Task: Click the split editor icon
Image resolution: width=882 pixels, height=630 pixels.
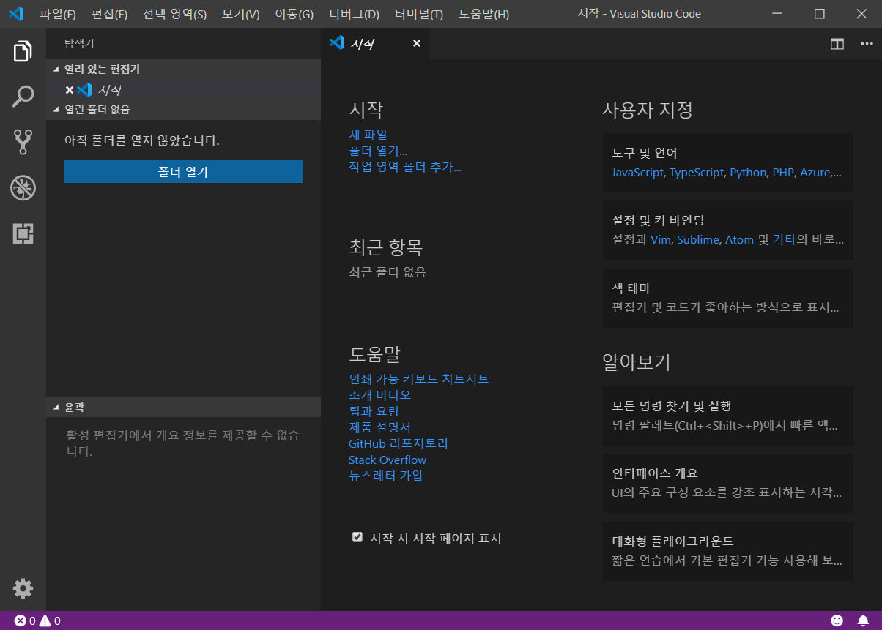Action: point(837,44)
